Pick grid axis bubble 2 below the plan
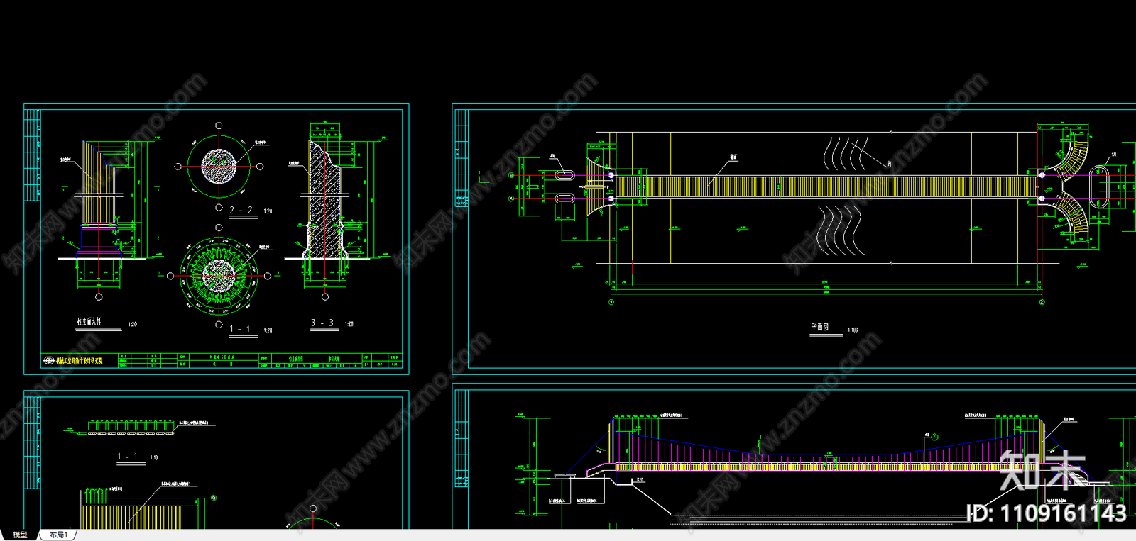The width and height of the screenshot is (1136, 541). pos(1042,302)
